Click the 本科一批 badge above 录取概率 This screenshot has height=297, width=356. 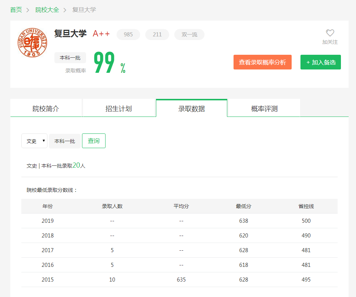(70, 58)
